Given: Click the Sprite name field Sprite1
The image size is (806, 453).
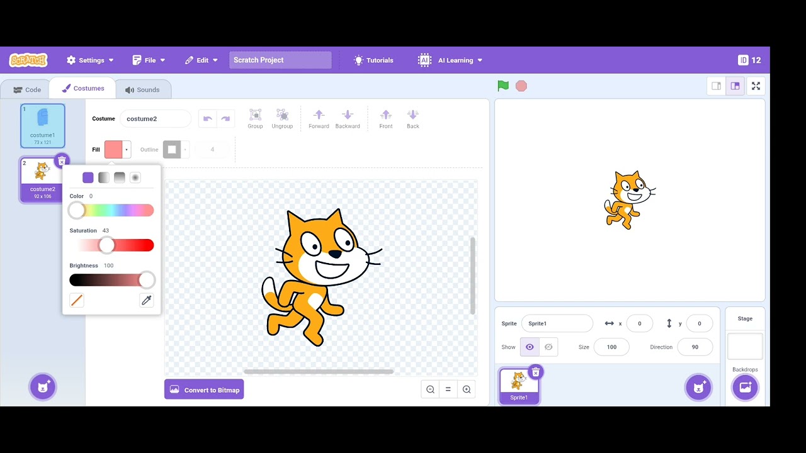Looking at the screenshot, I should [557, 323].
